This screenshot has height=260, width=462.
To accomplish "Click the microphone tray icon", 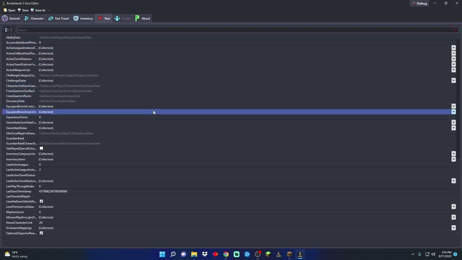I will coord(420,254).
